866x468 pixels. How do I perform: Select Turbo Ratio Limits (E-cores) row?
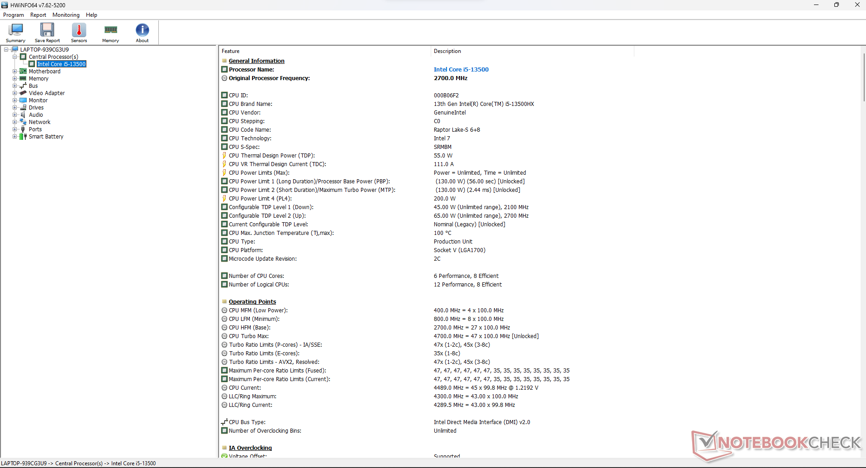(427, 353)
